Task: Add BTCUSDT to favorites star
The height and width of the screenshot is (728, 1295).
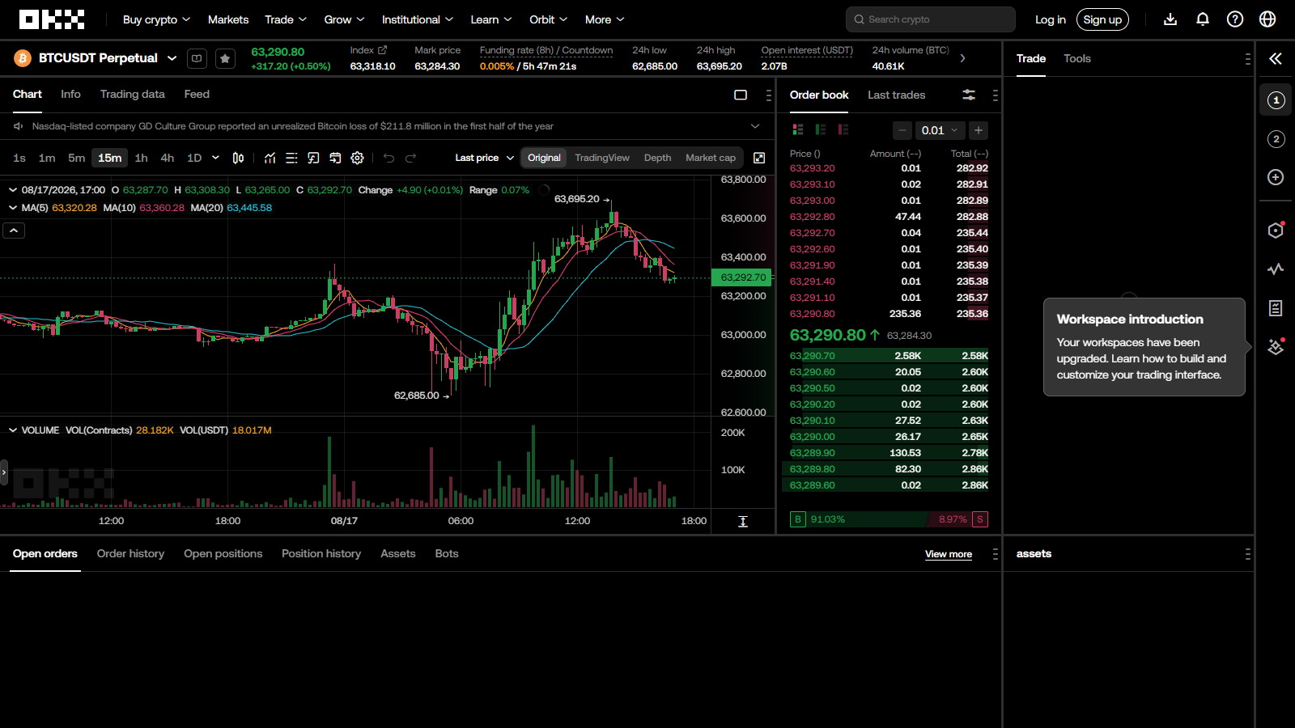Action: 225,58
